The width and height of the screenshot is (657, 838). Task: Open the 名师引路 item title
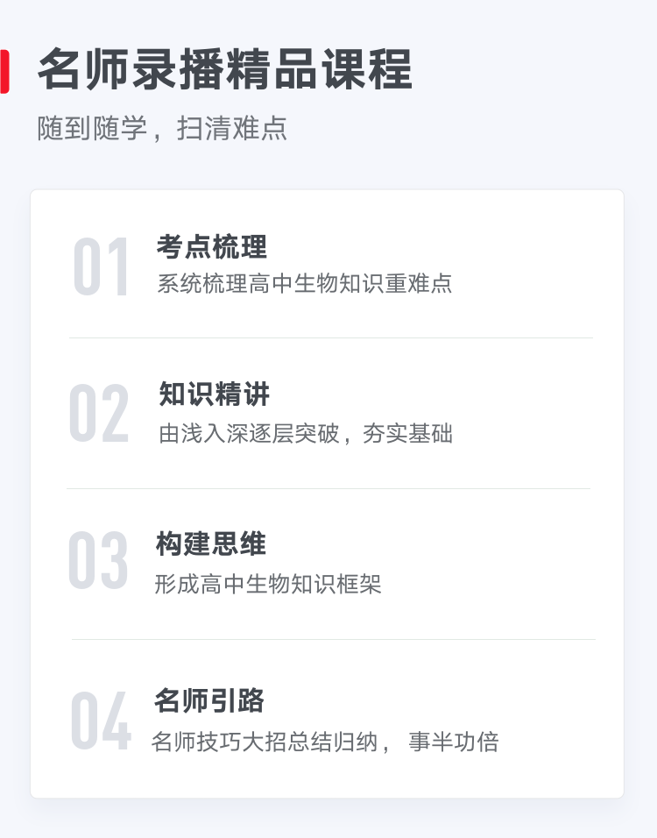click(209, 700)
